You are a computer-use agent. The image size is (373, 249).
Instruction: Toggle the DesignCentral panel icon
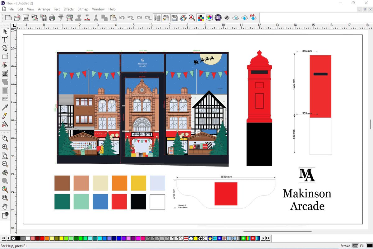[x=157, y=18]
